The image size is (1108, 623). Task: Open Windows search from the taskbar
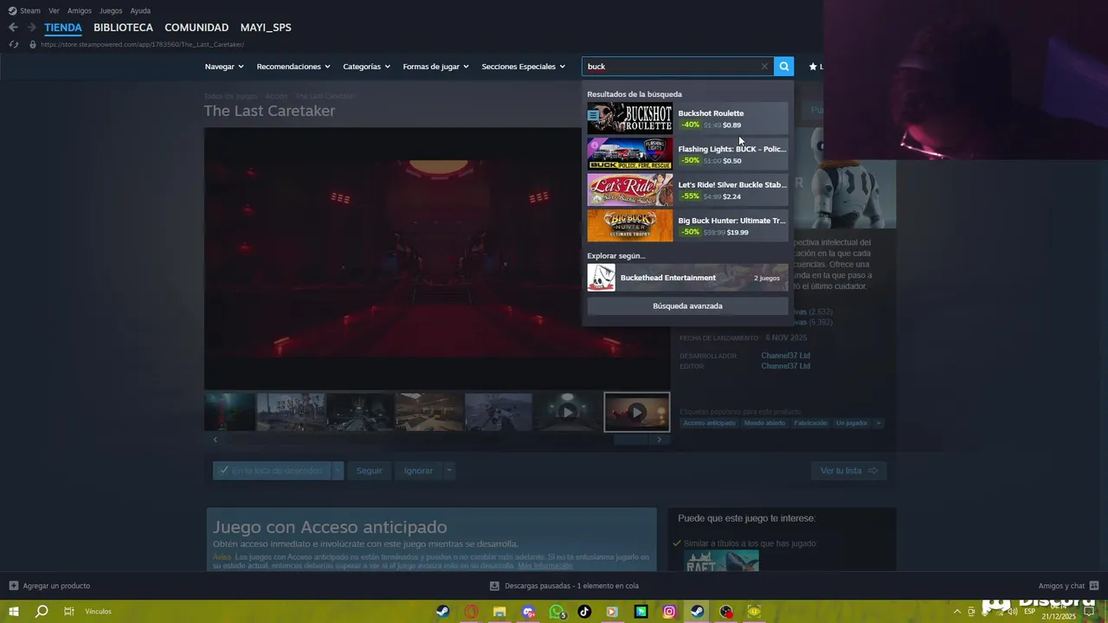pyautogui.click(x=42, y=611)
